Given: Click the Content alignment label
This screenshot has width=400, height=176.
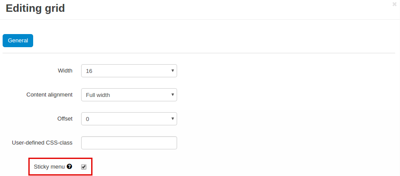Looking at the screenshot, I should click(49, 95).
